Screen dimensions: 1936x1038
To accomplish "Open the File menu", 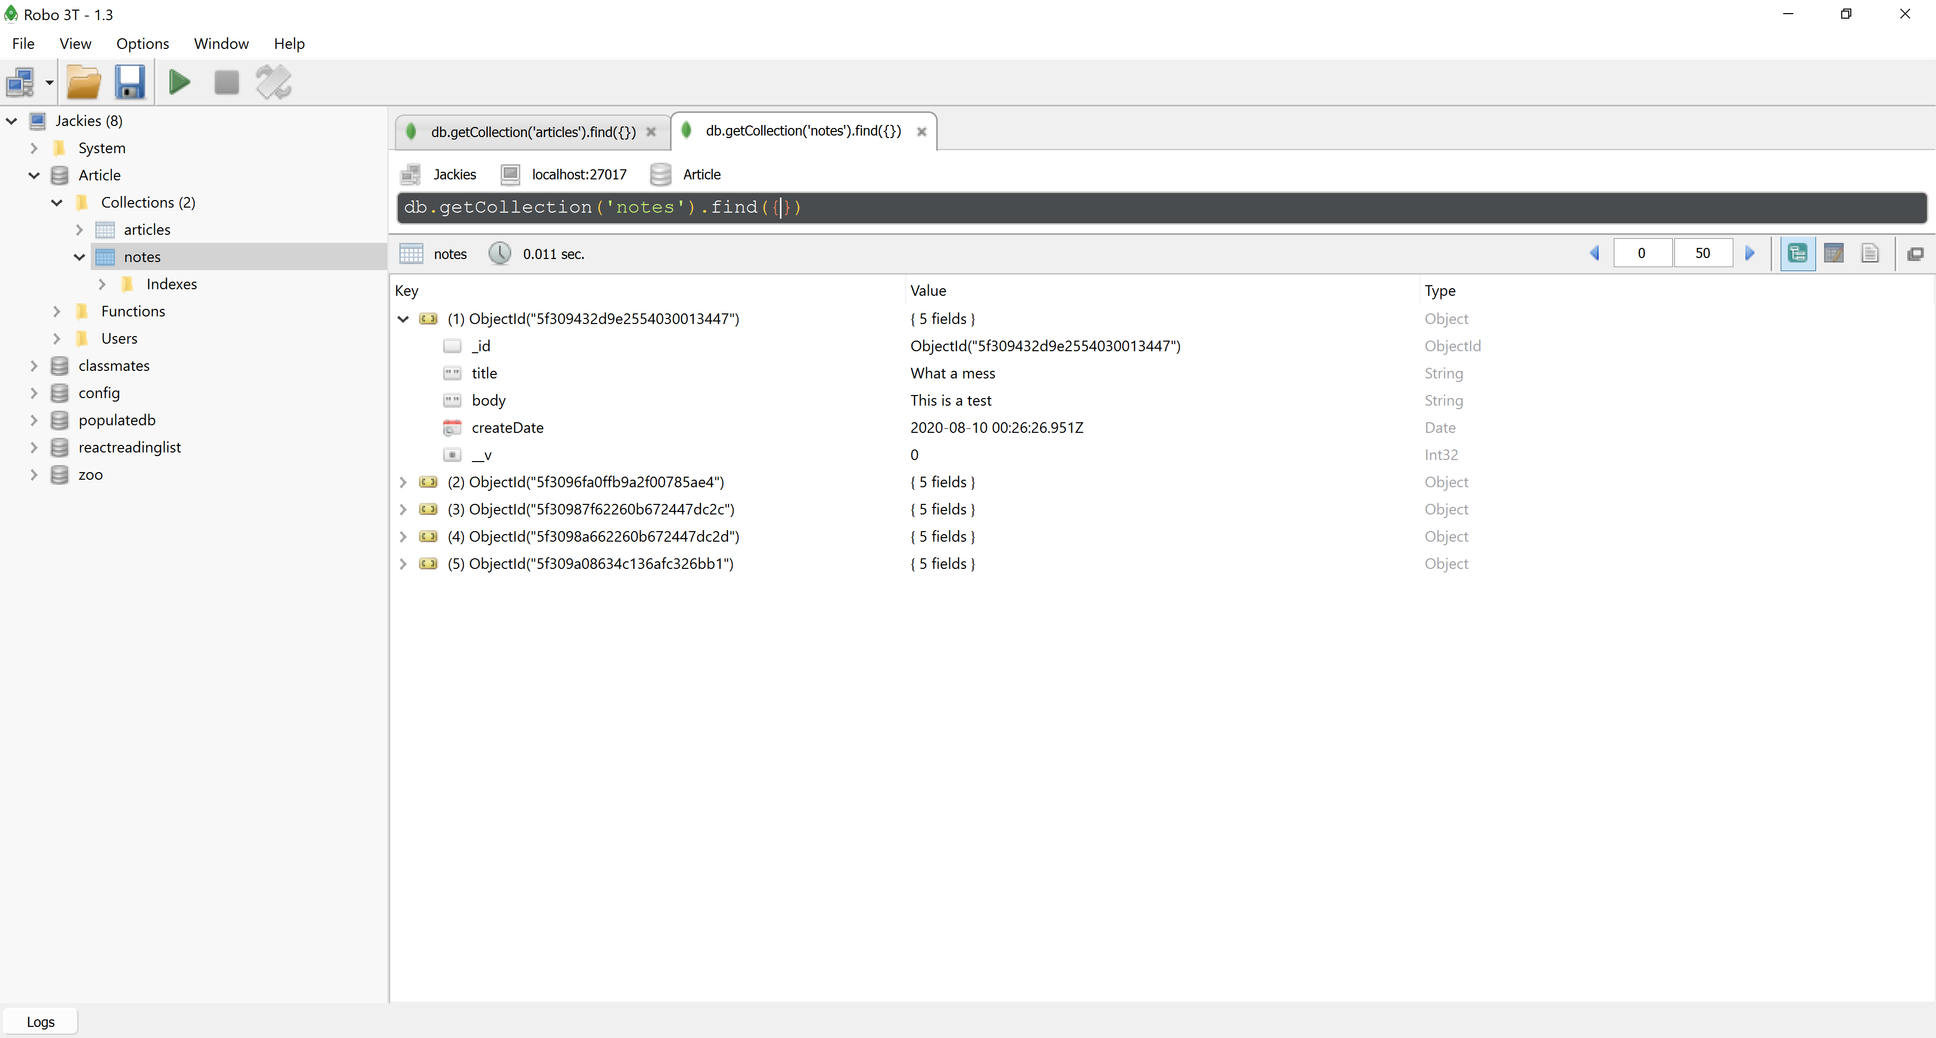I will (x=23, y=43).
